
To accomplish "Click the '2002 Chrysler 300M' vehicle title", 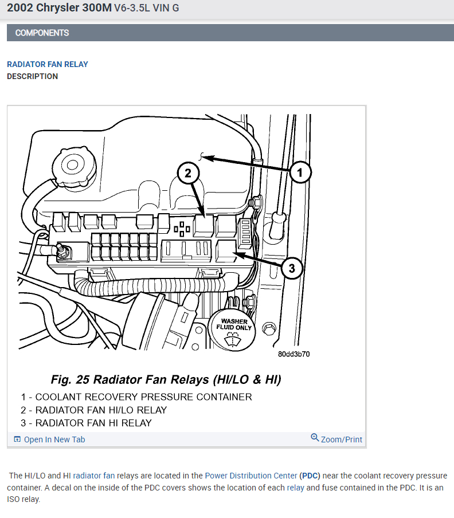I will (60, 7).
